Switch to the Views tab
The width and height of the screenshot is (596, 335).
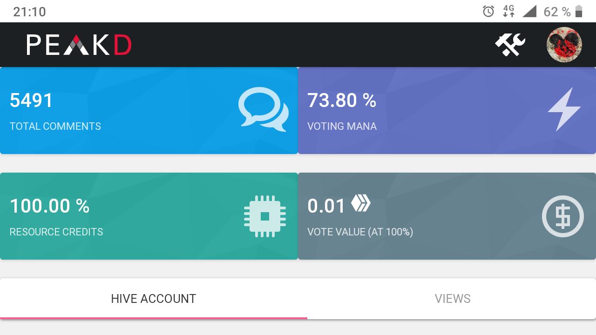tap(452, 299)
